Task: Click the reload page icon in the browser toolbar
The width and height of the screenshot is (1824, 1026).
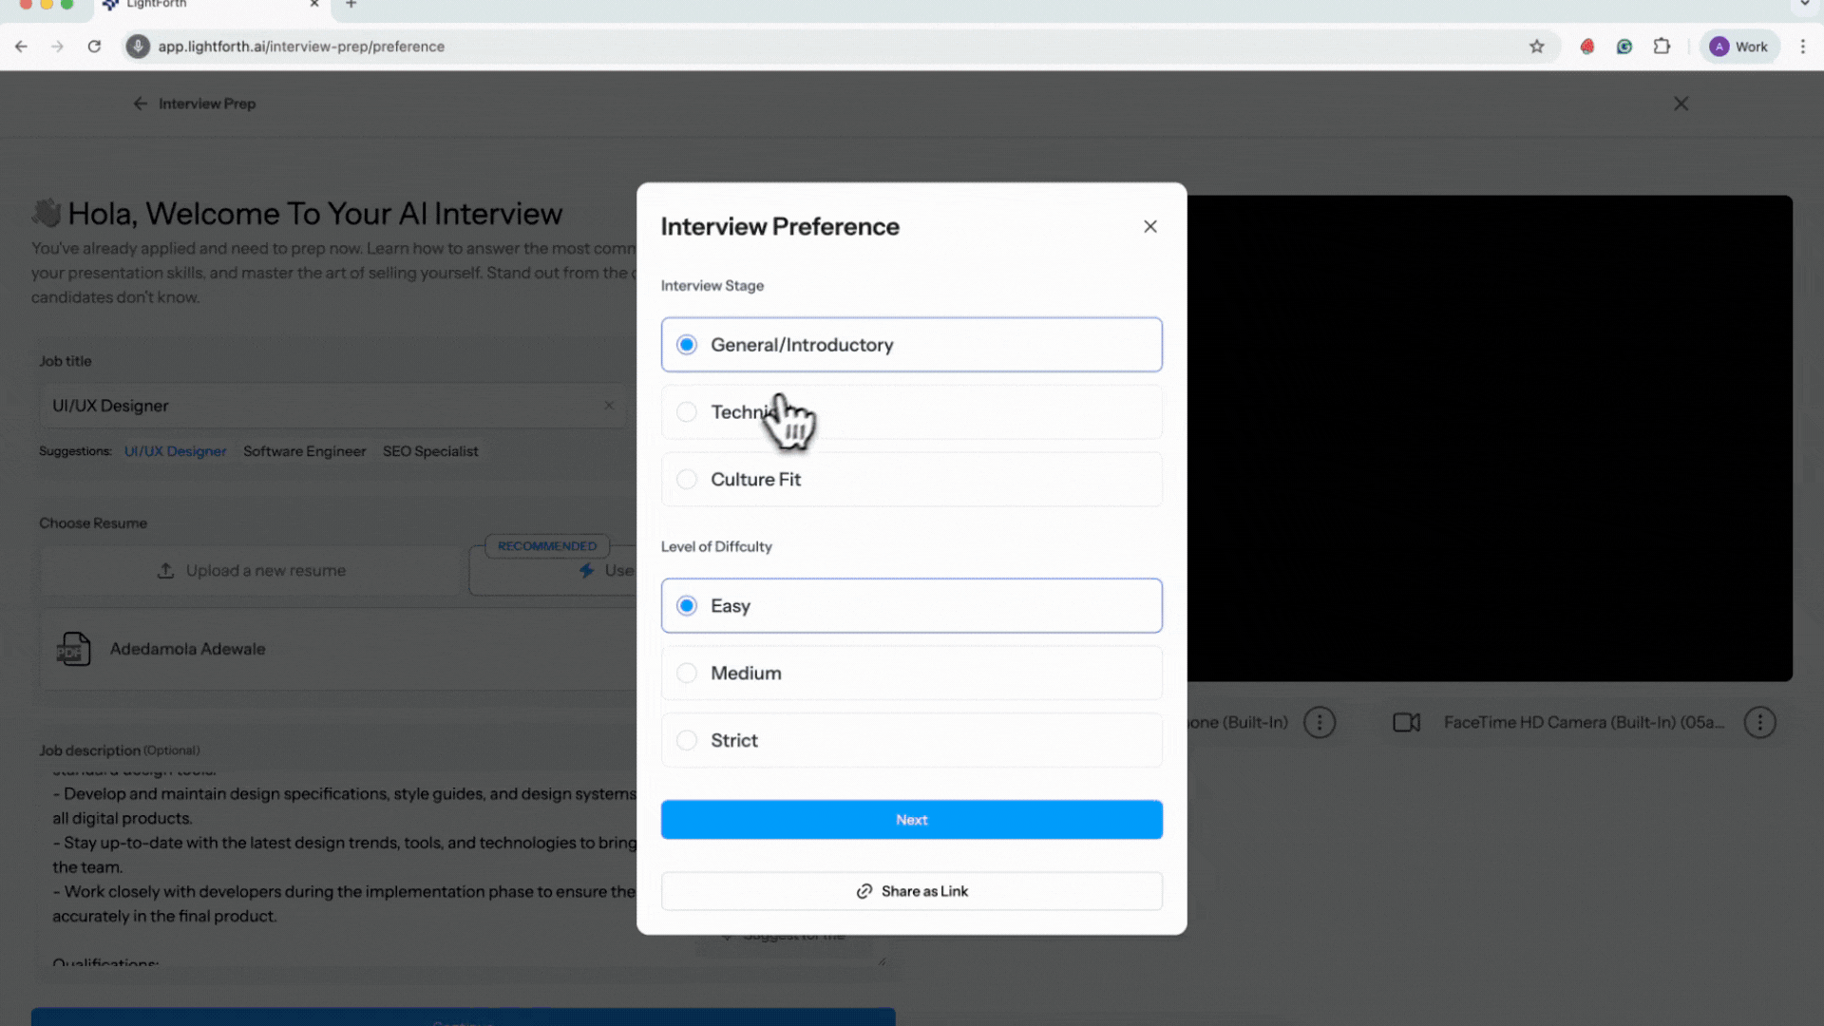Action: tap(94, 46)
